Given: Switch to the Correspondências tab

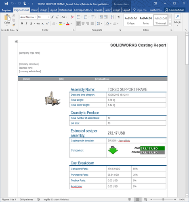Looking at the screenshot, I should [83, 10].
